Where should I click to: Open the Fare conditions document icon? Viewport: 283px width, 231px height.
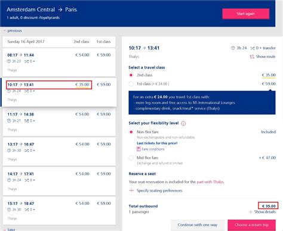[x=139, y=149]
